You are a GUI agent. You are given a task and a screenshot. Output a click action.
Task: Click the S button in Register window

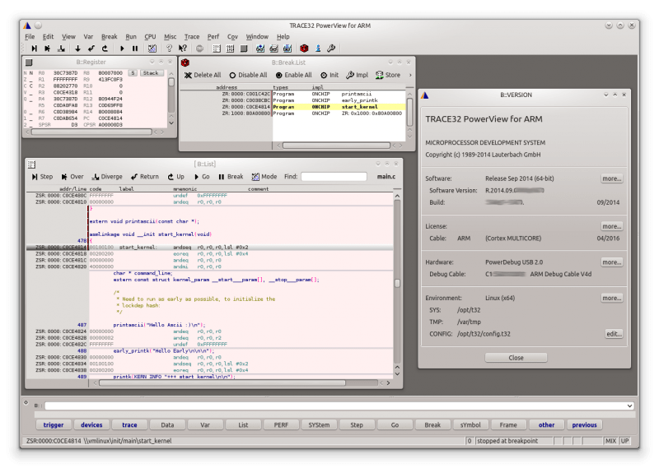point(133,73)
